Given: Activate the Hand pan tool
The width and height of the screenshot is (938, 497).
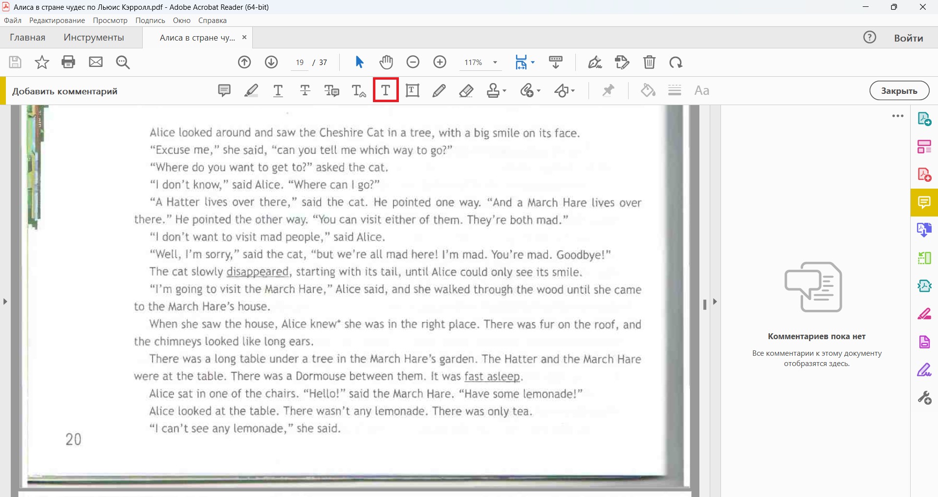Looking at the screenshot, I should 386,62.
